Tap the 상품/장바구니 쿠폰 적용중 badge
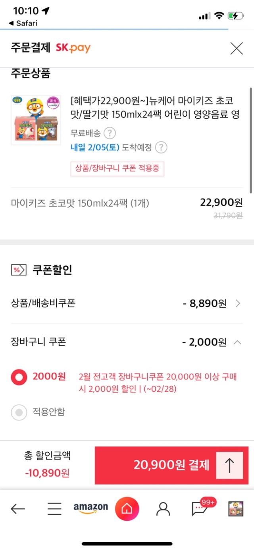The image size is (254, 551). (117, 168)
